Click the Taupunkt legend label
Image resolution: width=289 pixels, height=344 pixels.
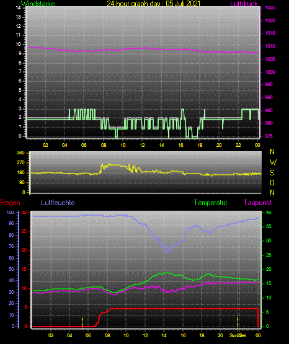(257, 203)
